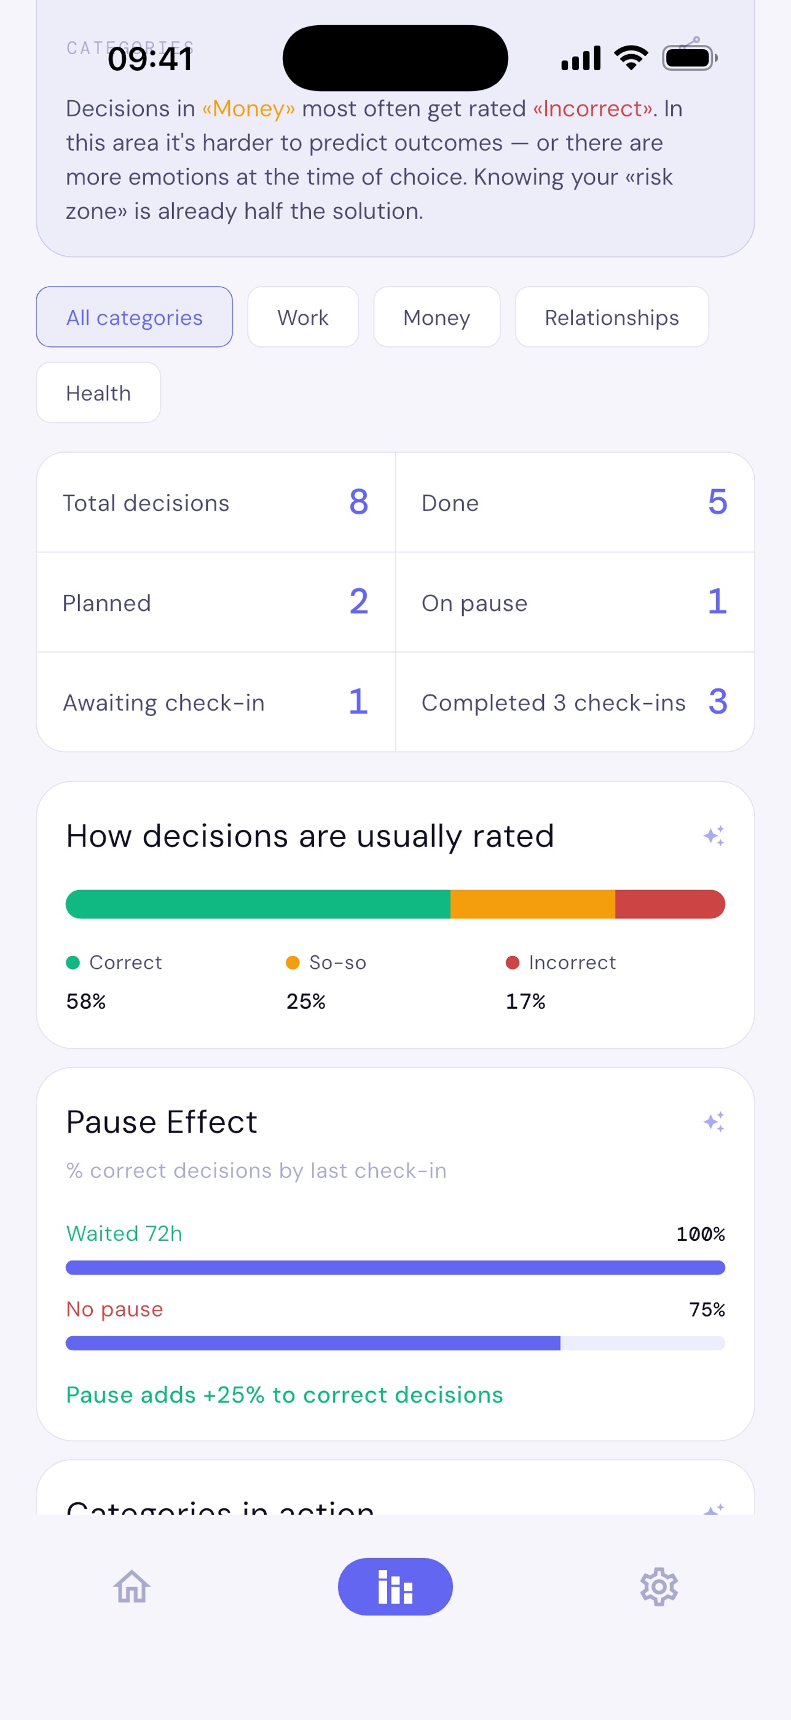Tap the No pause progress bar
Viewport: 791px width, 1720px height.
coord(395,1343)
